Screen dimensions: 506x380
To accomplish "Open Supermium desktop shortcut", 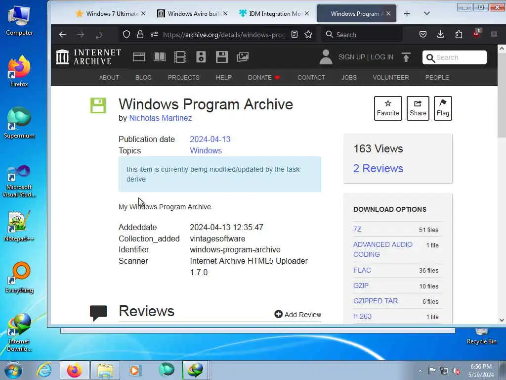I will [x=19, y=123].
